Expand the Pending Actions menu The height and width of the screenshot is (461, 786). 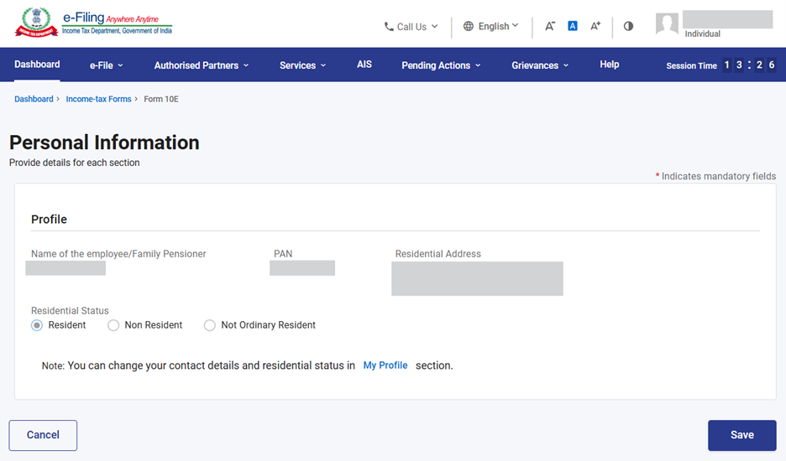pyautogui.click(x=441, y=65)
